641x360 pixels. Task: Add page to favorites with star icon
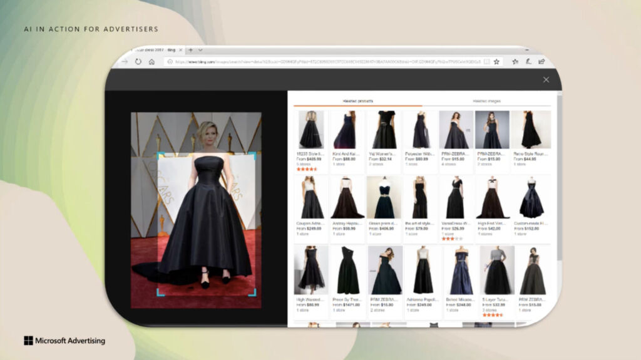pos(496,62)
